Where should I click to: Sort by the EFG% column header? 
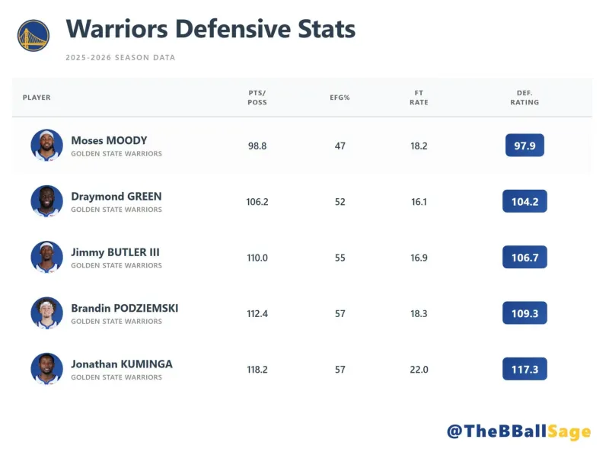(x=340, y=98)
